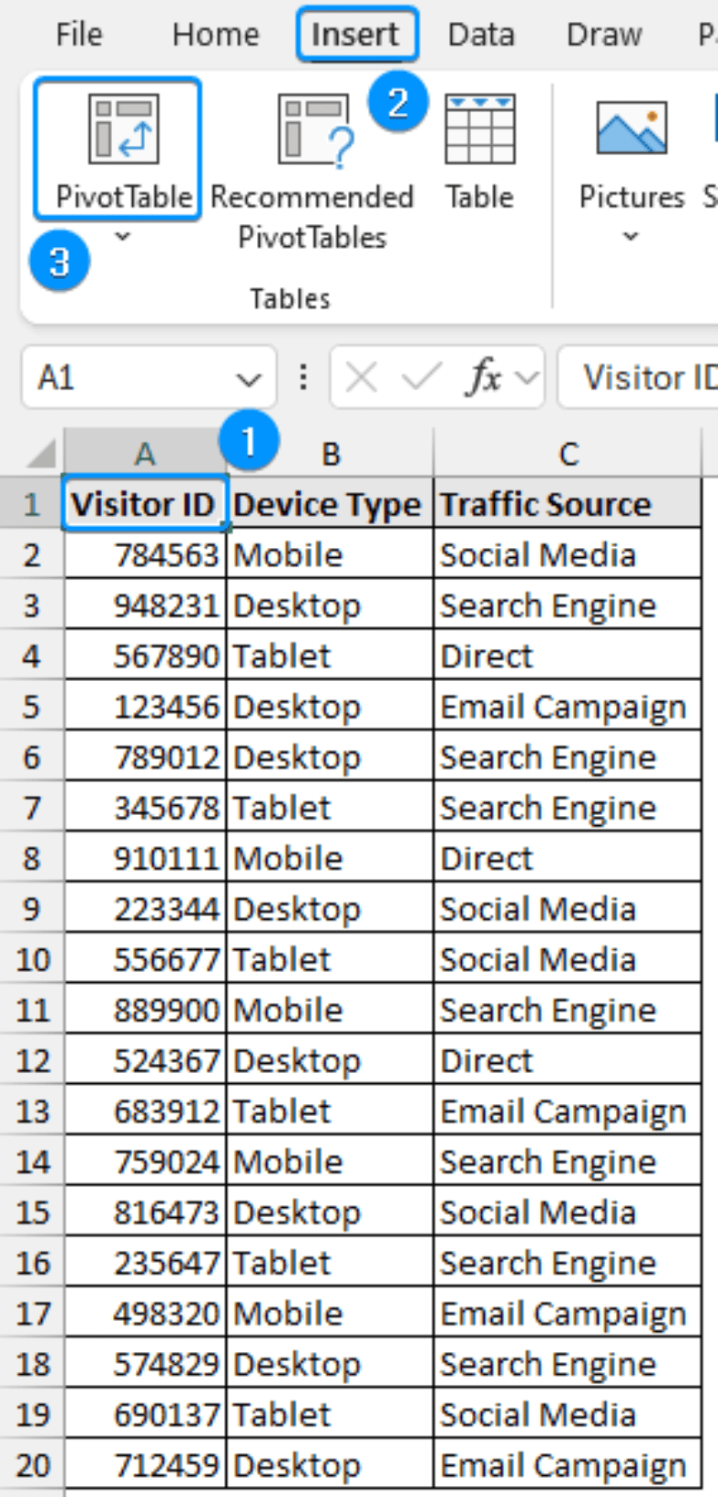The height and width of the screenshot is (1497, 718).
Task: Select the File menu
Action: (78, 34)
